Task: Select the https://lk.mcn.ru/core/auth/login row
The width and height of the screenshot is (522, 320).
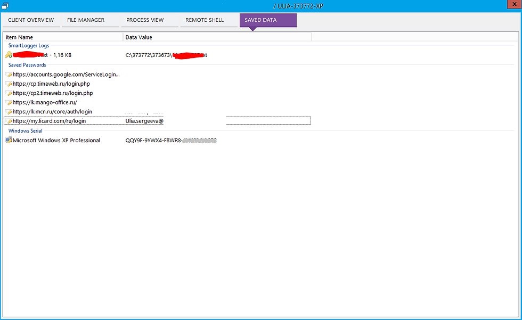Action: pos(157,112)
